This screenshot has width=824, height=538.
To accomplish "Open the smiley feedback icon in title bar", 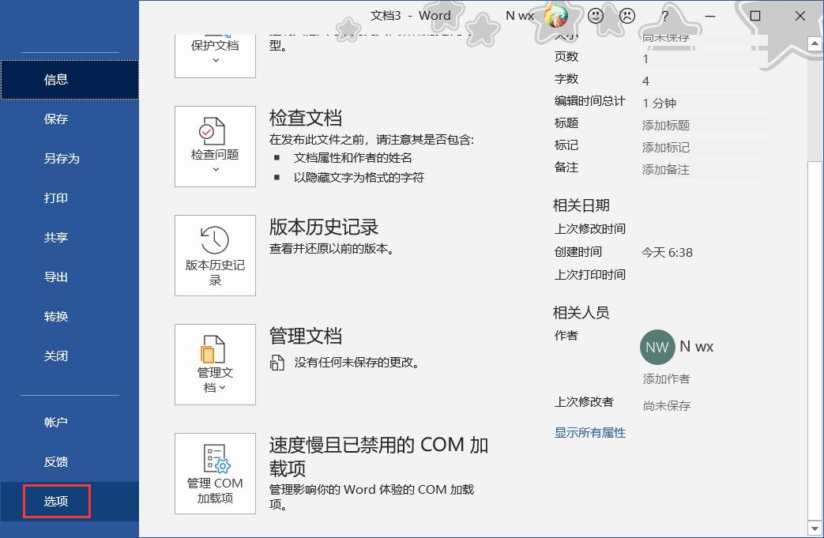I will tap(596, 16).
